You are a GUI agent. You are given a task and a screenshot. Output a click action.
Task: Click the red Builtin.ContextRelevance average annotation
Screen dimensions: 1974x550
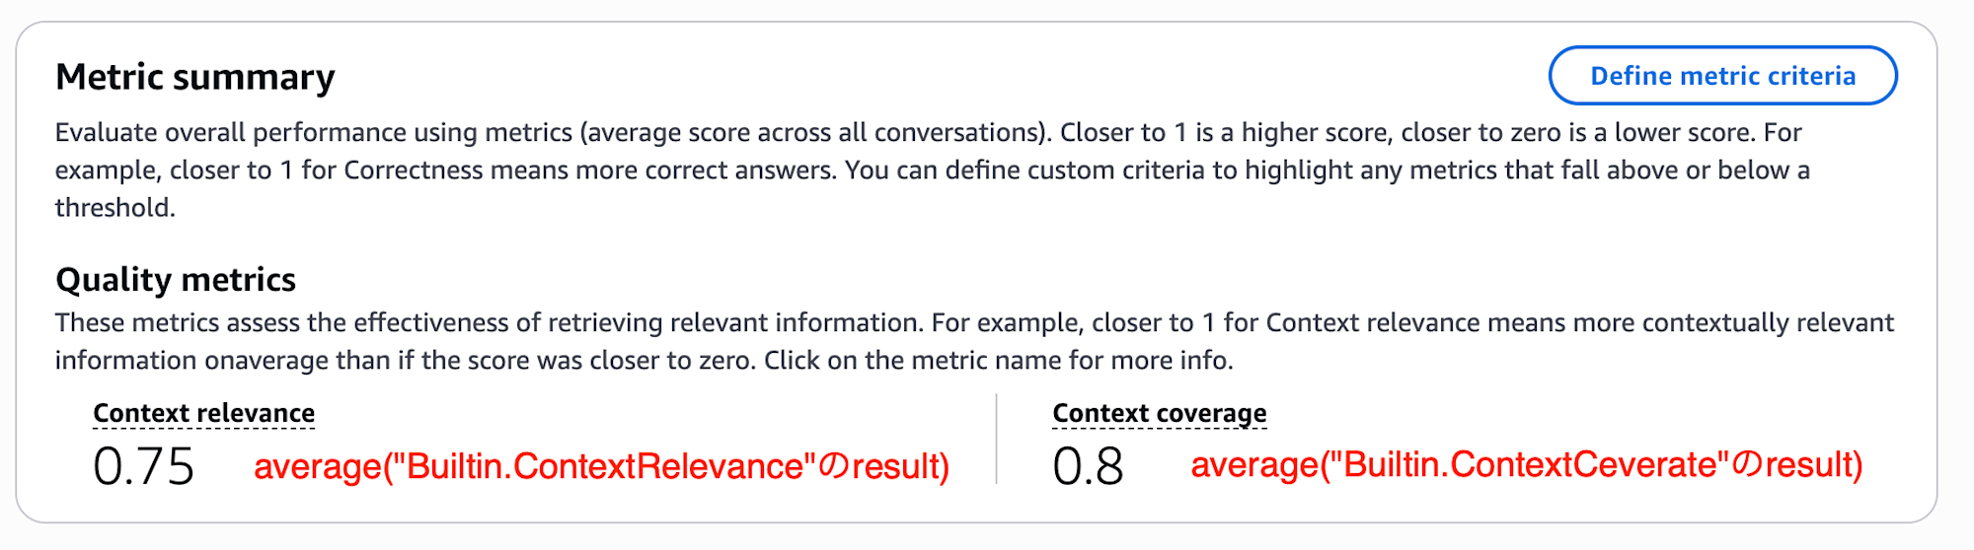coord(601,466)
